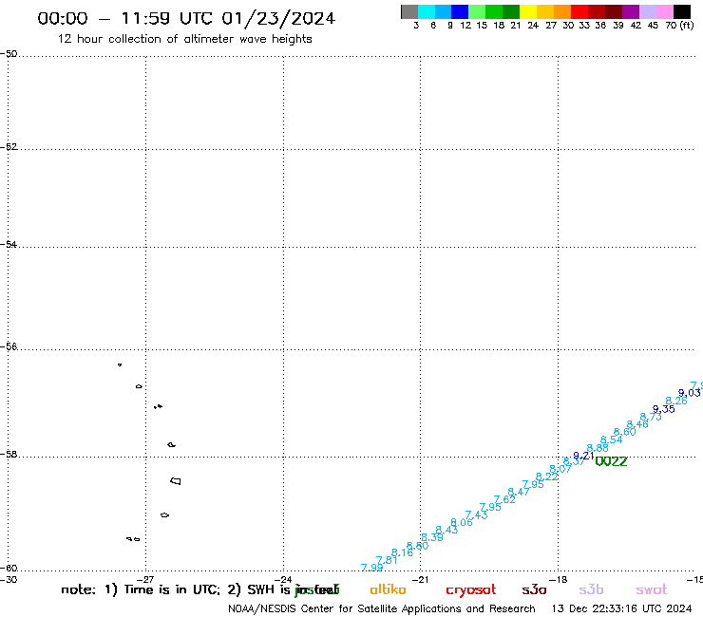Click the 24 label under the color scale
The height and width of the screenshot is (617, 703).
[533, 26]
